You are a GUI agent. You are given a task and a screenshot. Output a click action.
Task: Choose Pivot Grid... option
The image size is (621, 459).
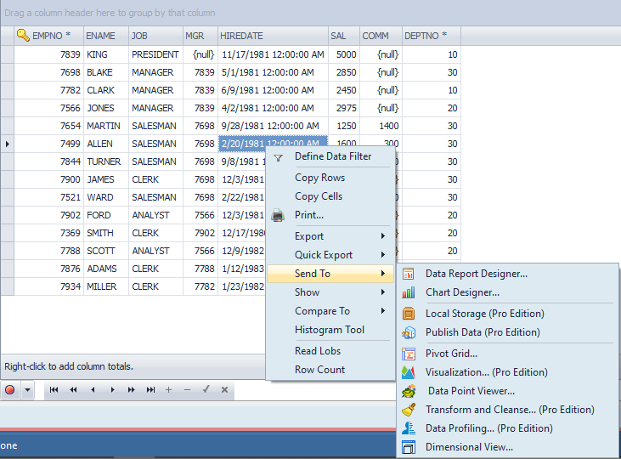507,354
